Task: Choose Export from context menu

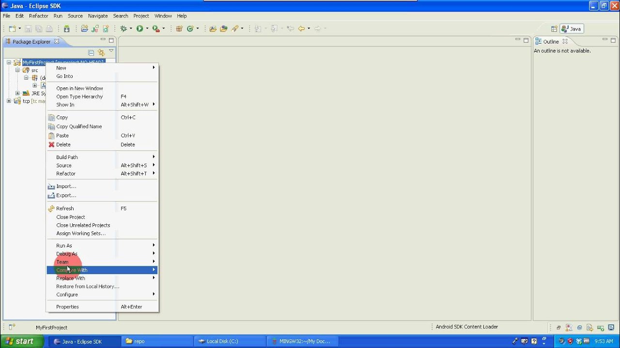Action: [x=102, y=195]
